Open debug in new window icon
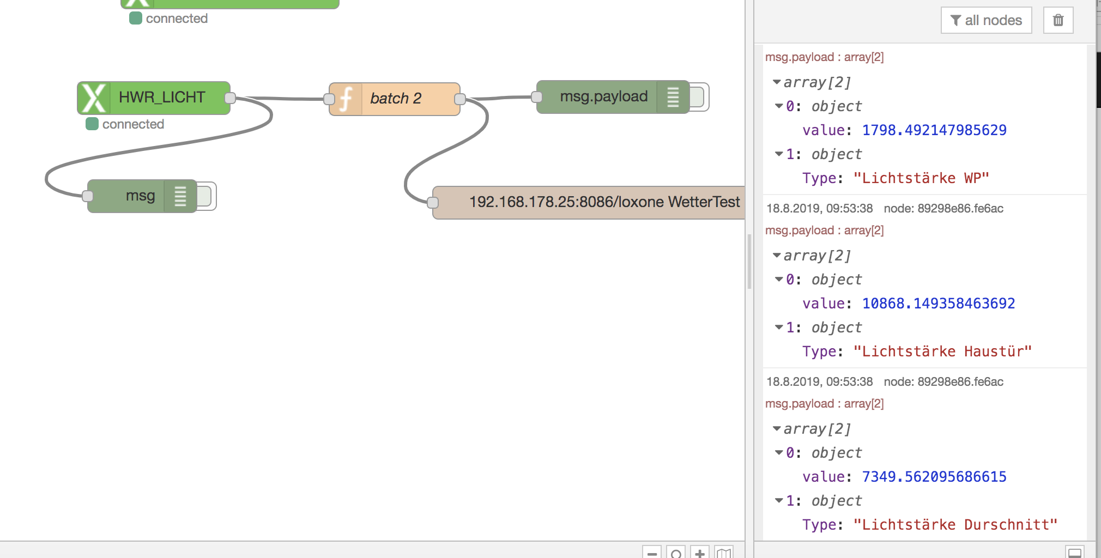The width and height of the screenshot is (1101, 558). coord(1074,553)
